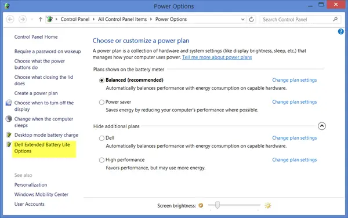Expand the chevron after Control Panel breadcrumb
Viewport: 348px width, 218px height.
coord(93,19)
